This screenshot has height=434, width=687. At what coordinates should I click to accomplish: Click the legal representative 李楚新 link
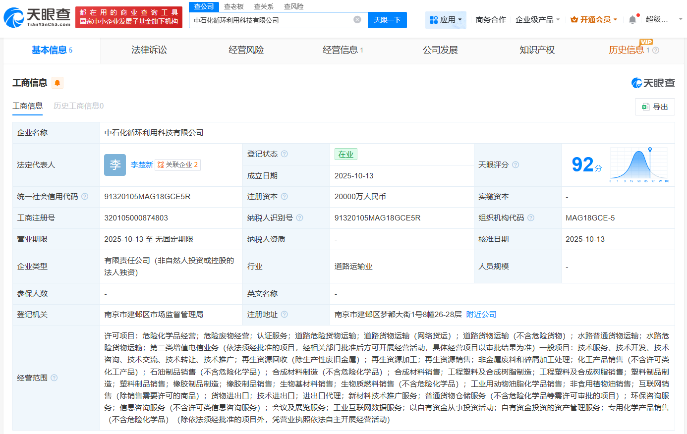(142, 164)
